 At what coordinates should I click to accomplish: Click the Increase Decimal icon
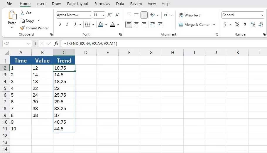click(253, 24)
